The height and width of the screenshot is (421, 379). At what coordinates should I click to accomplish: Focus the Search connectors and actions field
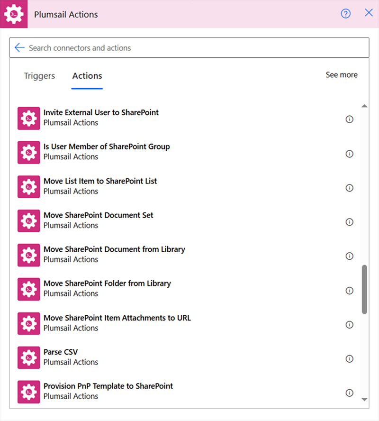click(x=189, y=47)
